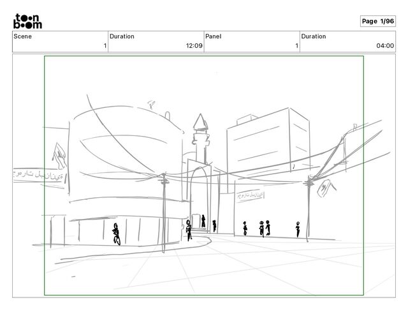Screen dimensions: 408x316
Task: Select the Scene number field
Action: (60, 41)
